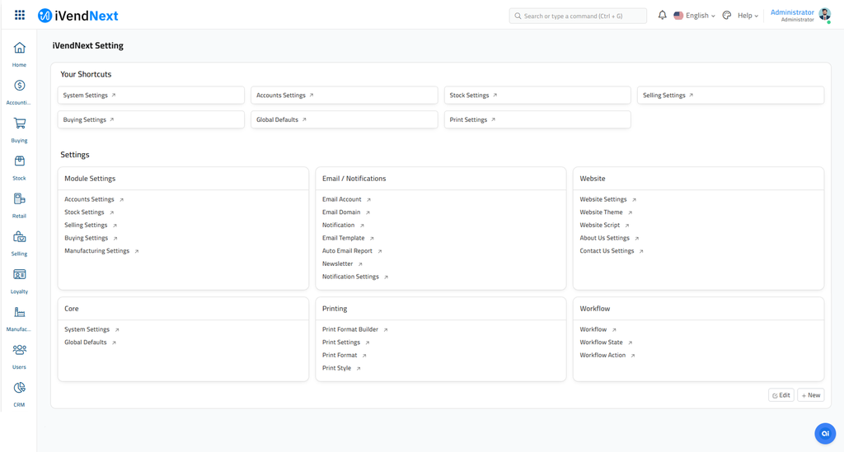This screenshot has width=844, height=452.
Task: Click arrow icon beside Workflow Action
Action: (x=633, y=355)
